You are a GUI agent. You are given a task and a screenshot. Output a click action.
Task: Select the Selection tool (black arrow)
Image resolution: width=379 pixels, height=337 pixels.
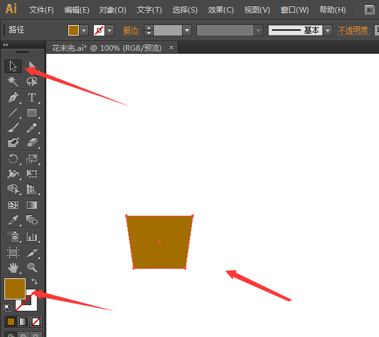click(13, 66)
